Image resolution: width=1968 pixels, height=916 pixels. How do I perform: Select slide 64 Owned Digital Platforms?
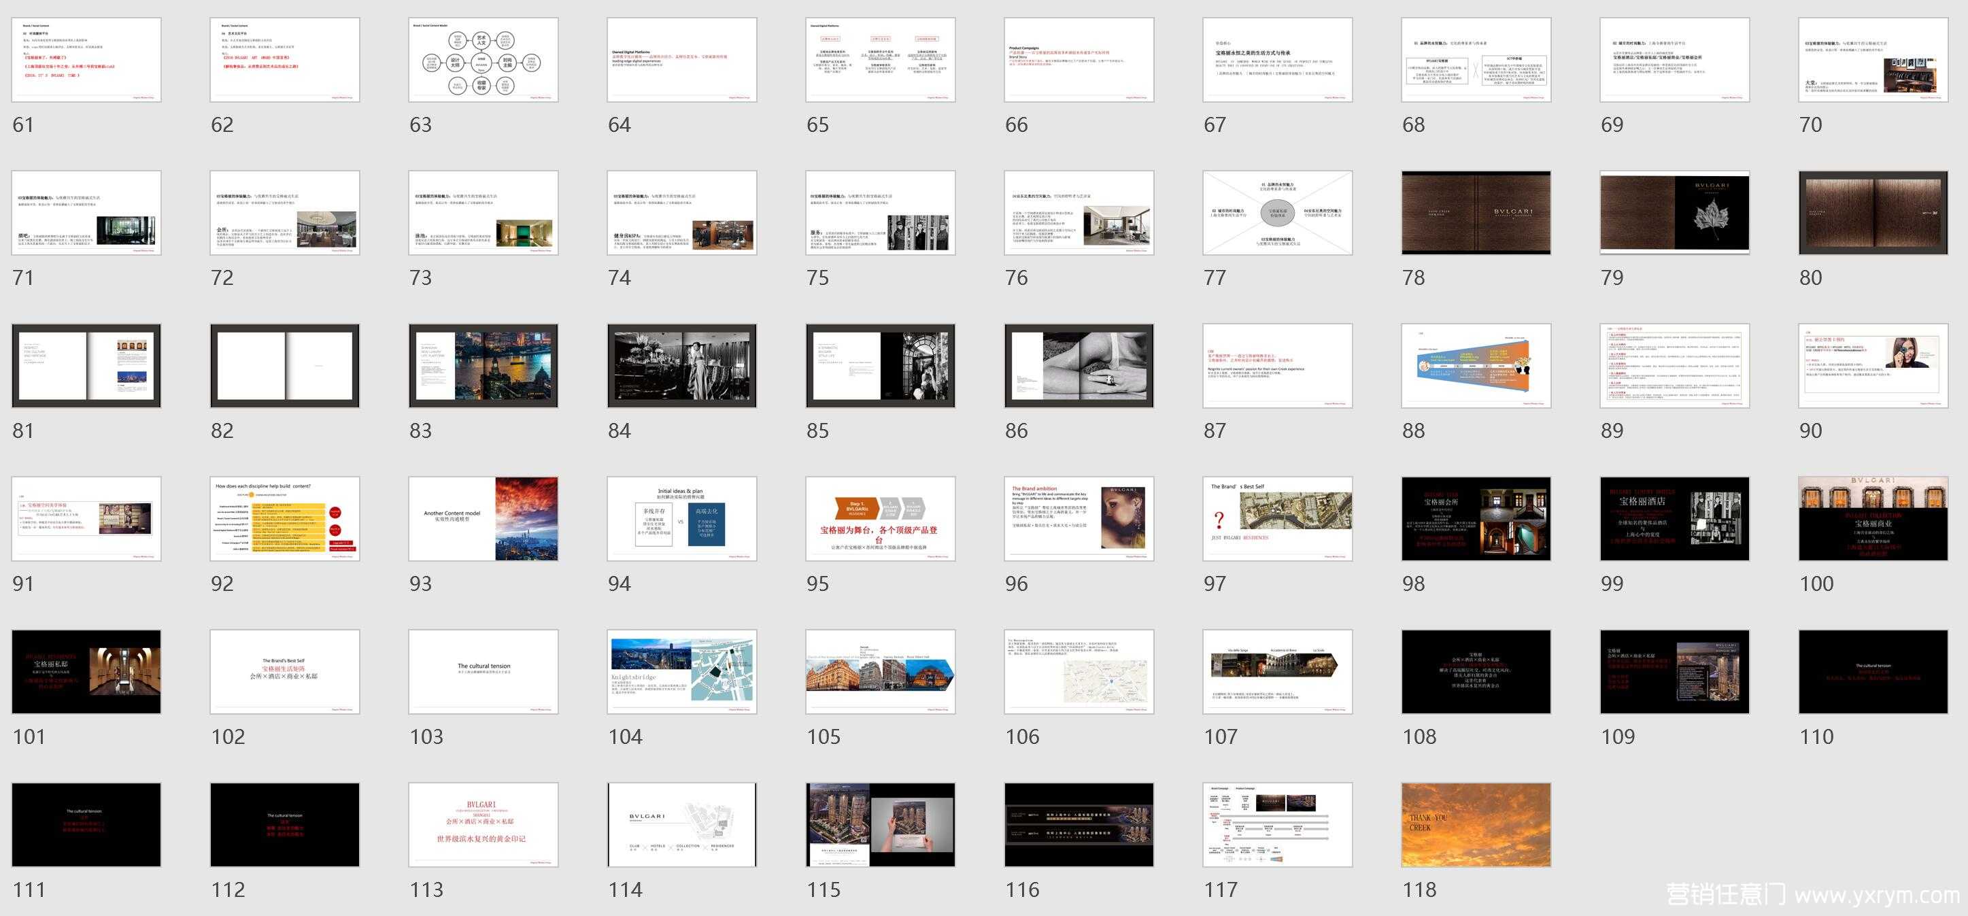click(682, 60)
